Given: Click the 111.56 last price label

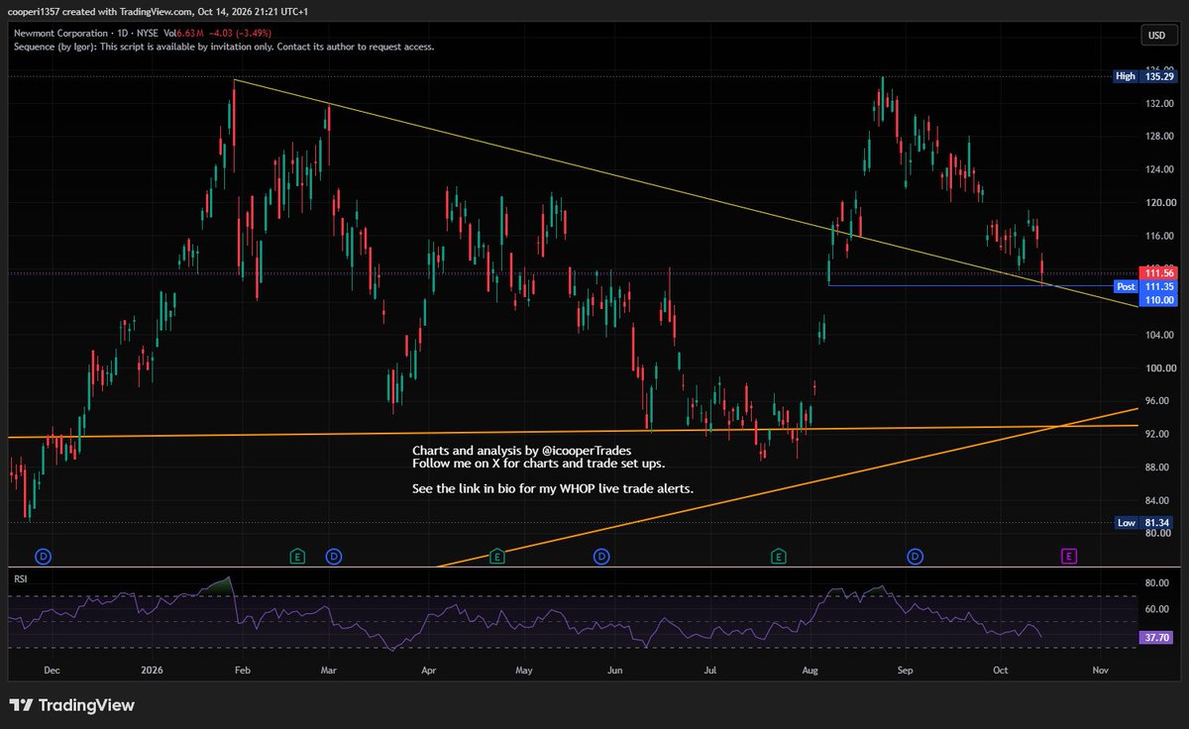Looking at the screenshot, I should point(1159,272).
